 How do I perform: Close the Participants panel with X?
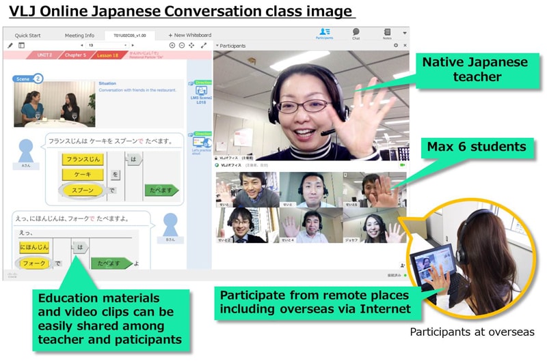point(405,46)
